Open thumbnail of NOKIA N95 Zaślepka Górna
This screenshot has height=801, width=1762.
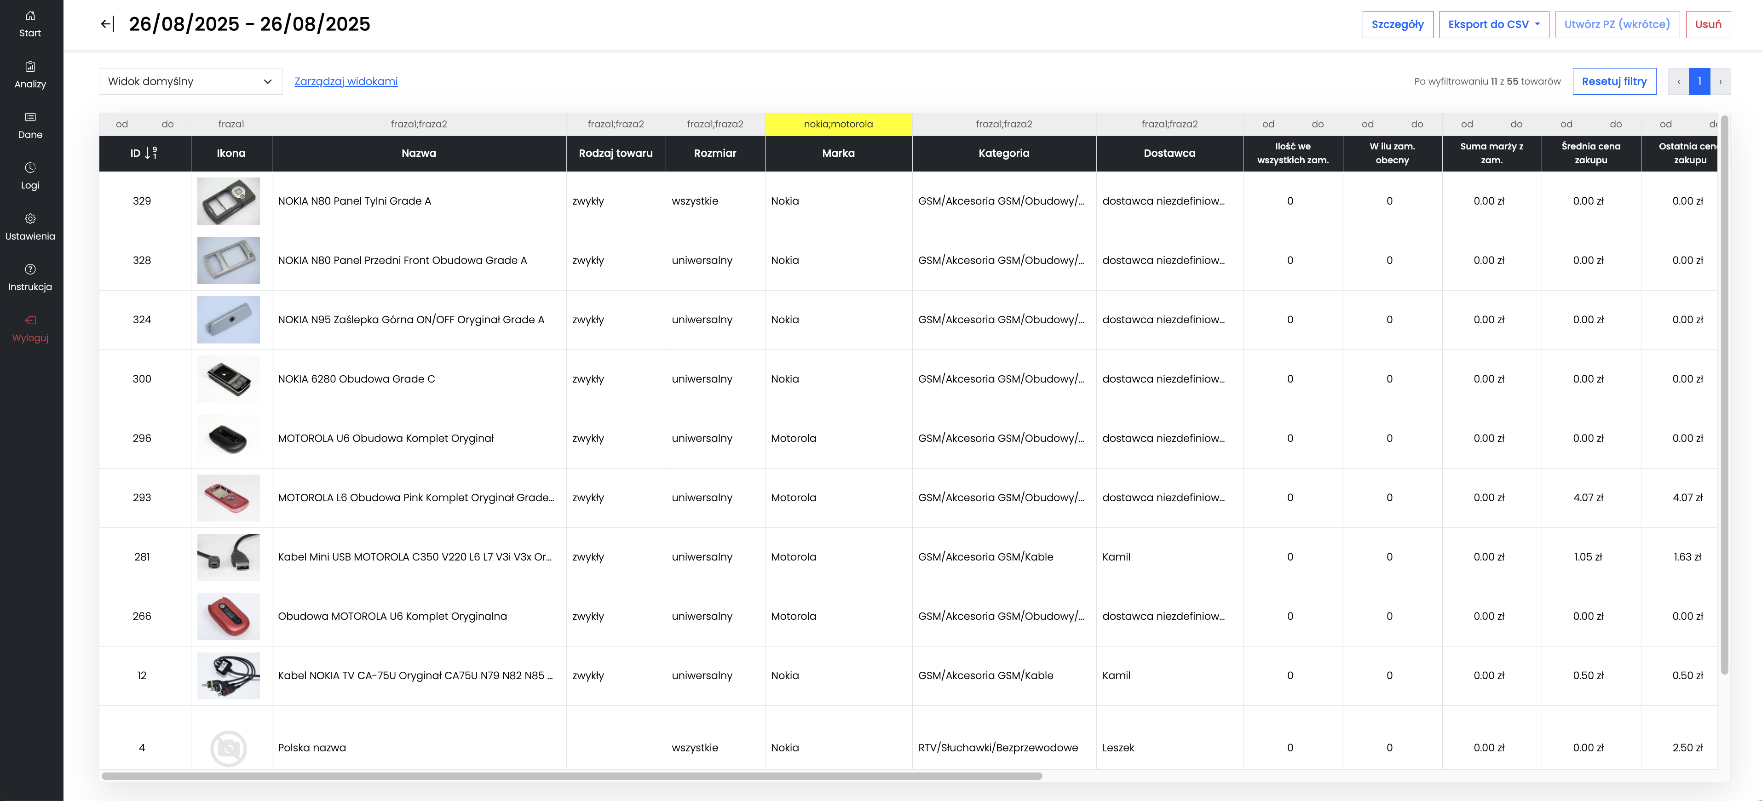pos(229,320)
